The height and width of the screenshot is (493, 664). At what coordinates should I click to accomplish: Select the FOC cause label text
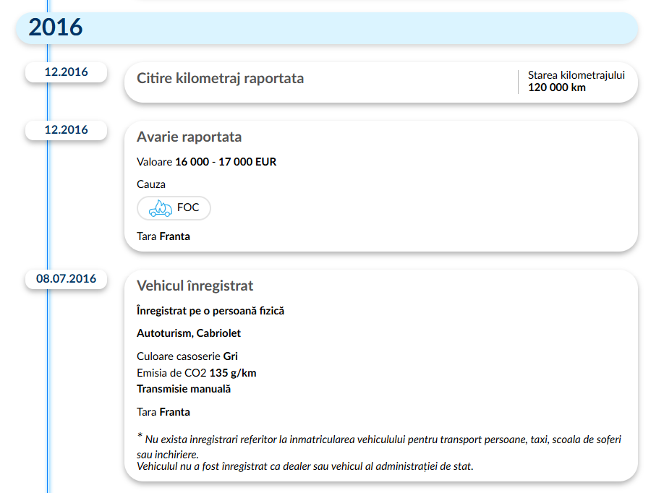188,208
